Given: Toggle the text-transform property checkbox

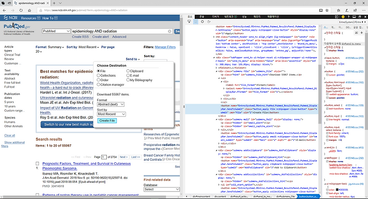Looking at the screenshot, I should [x=328, y=109].
